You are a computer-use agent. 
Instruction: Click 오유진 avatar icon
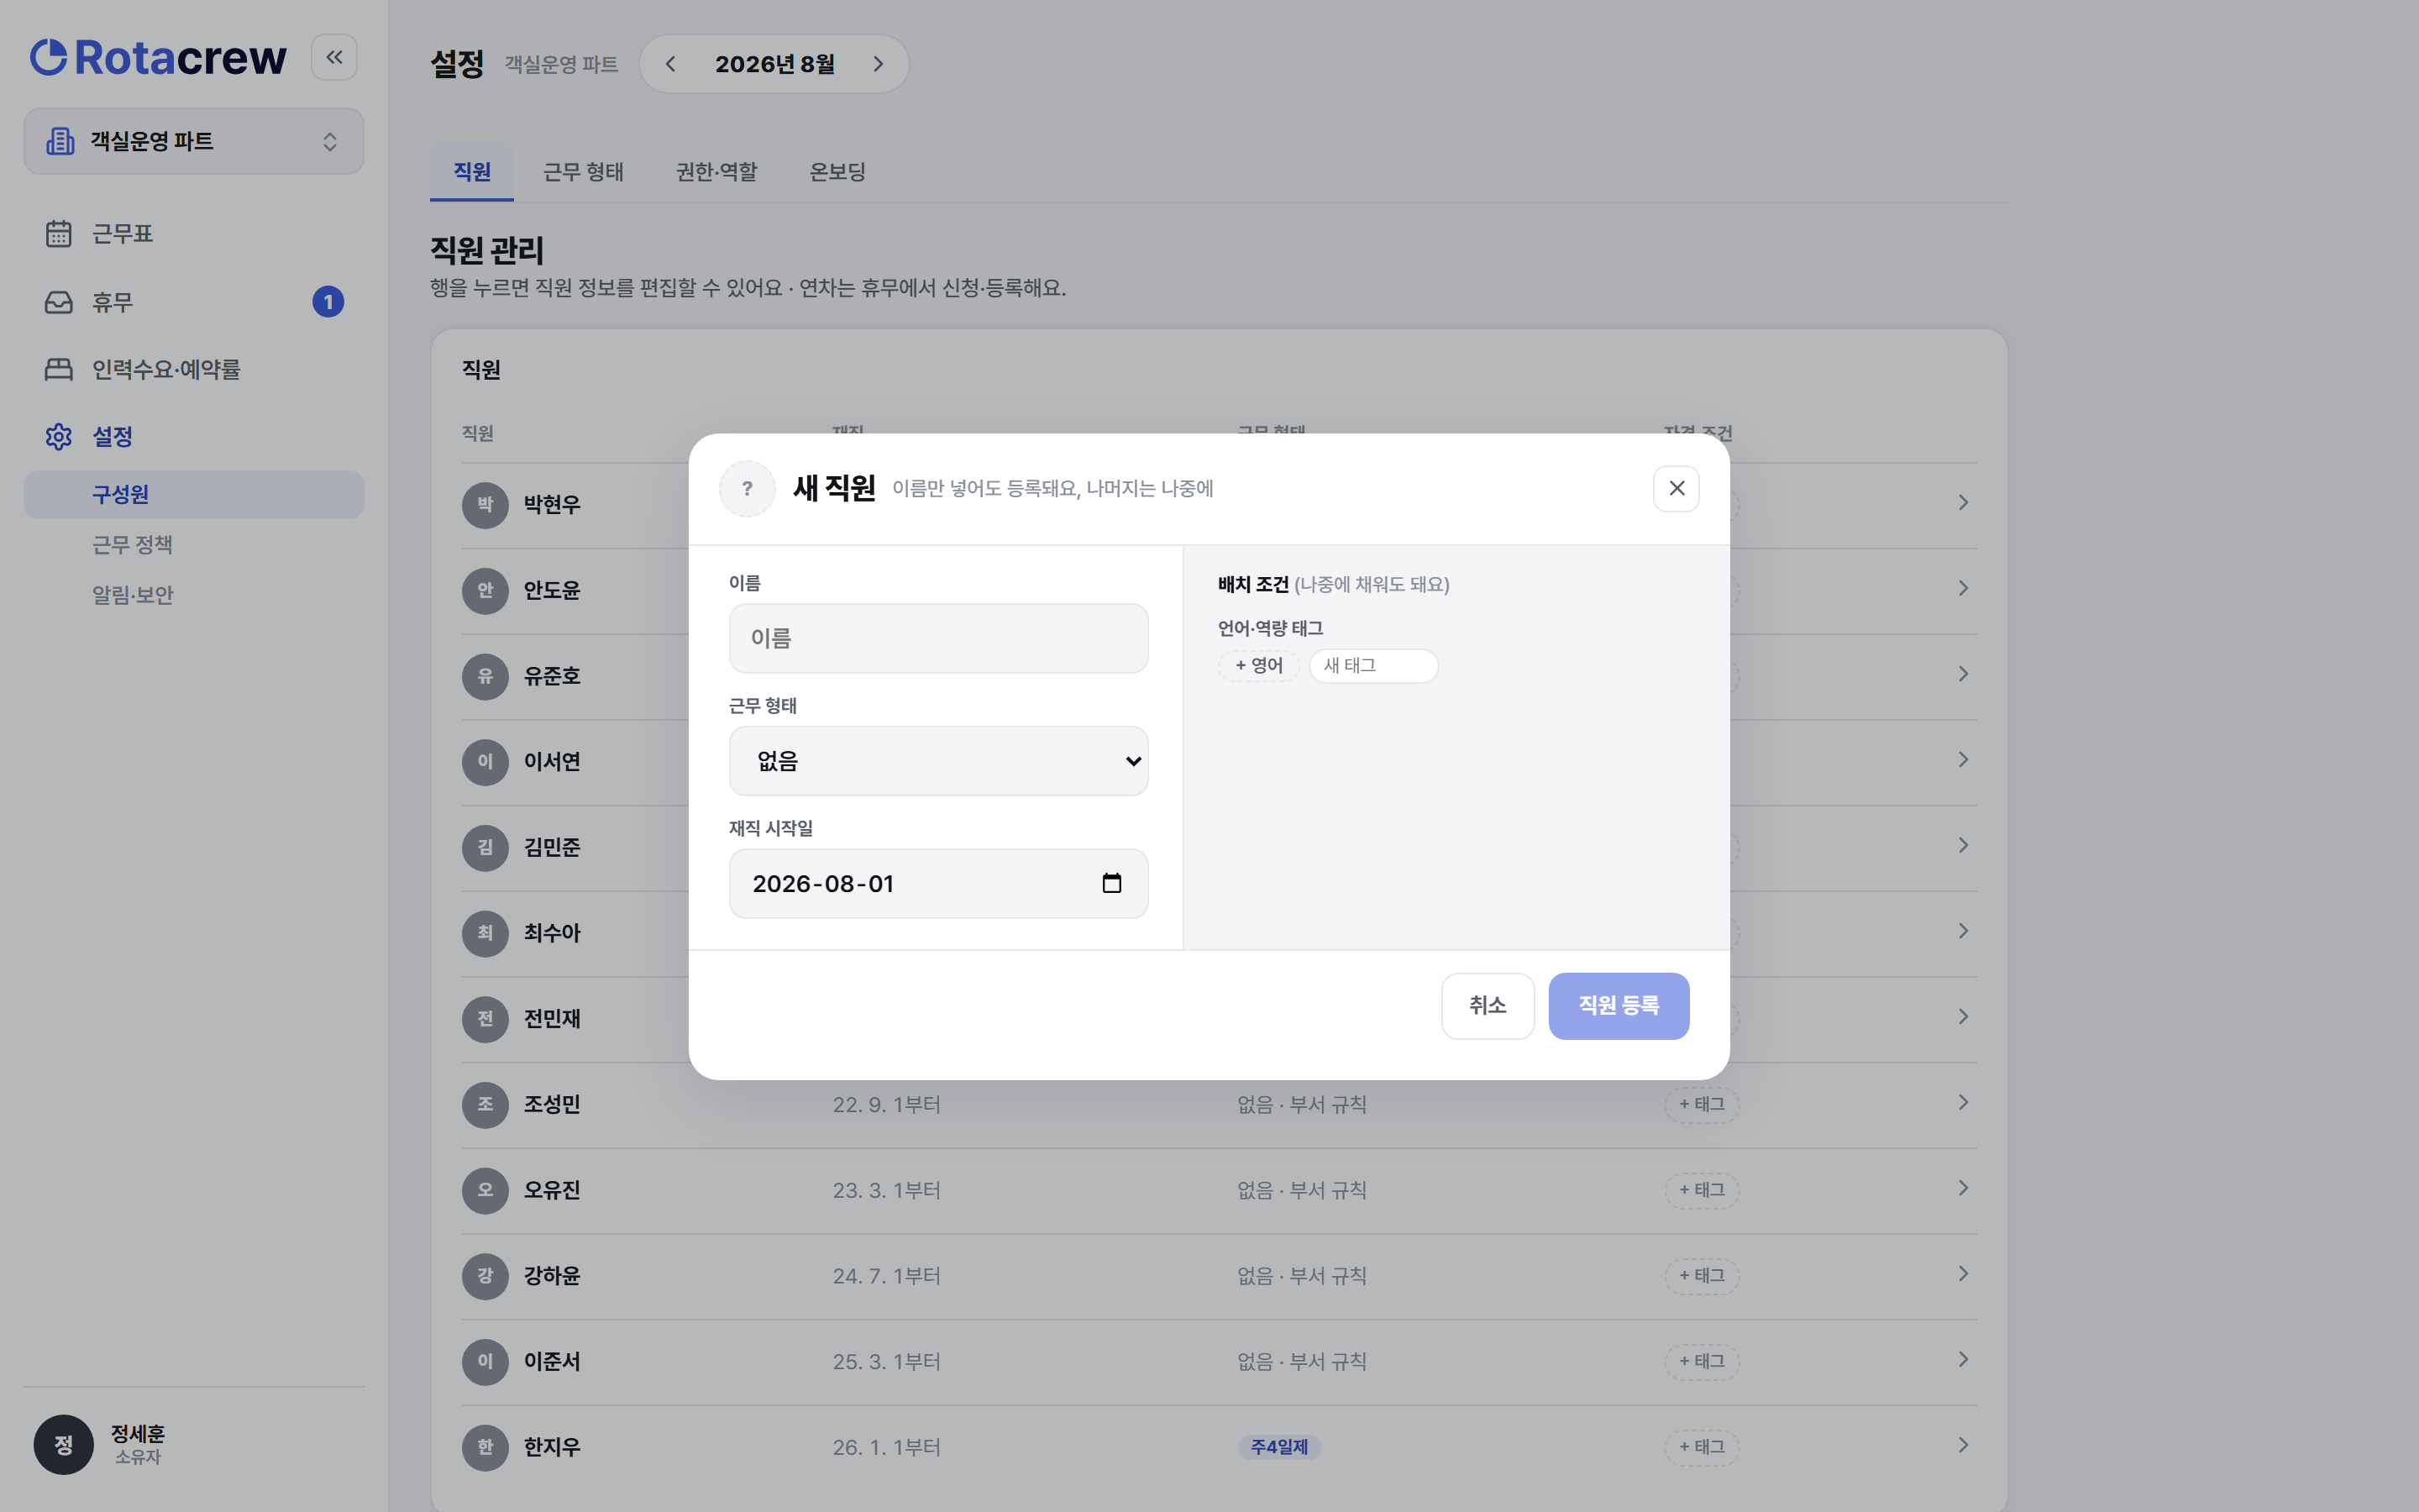[485, 1190]
